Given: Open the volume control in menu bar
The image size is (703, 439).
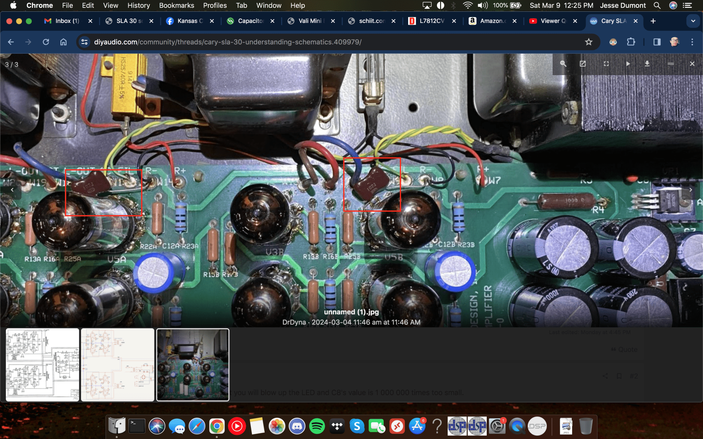Looking at the screenshot, I should pos(483,5).
